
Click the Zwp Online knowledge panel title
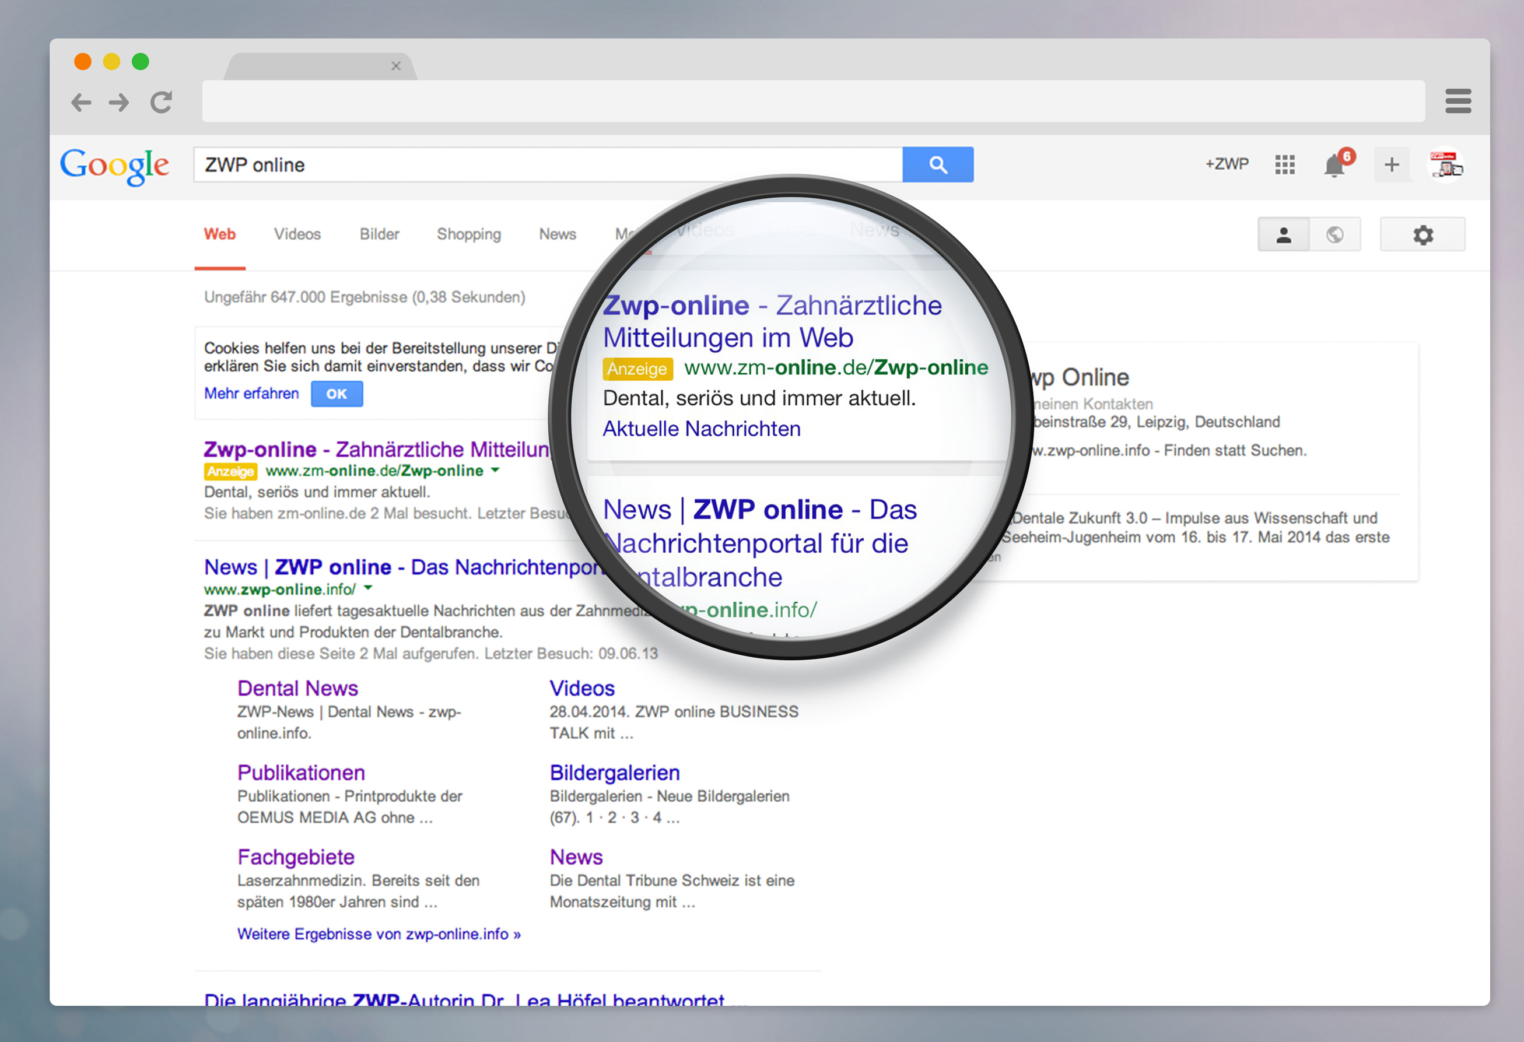(x=1081, y=377)
